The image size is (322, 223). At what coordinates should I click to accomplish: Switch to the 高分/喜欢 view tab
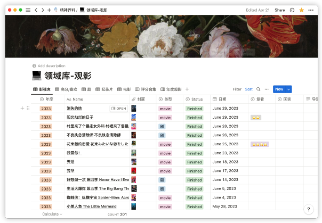tap(66, 89)
